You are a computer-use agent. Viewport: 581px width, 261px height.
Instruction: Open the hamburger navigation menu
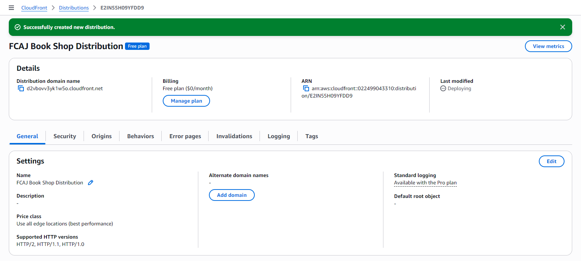point(11,8)
